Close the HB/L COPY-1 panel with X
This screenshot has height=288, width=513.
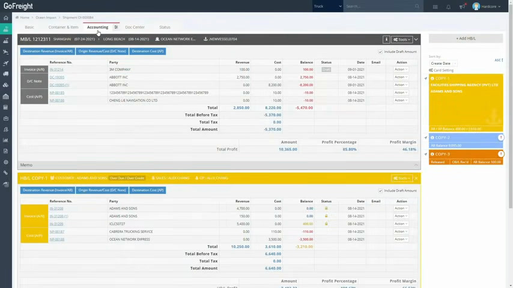pyautogui.click(x=416, y=178)
